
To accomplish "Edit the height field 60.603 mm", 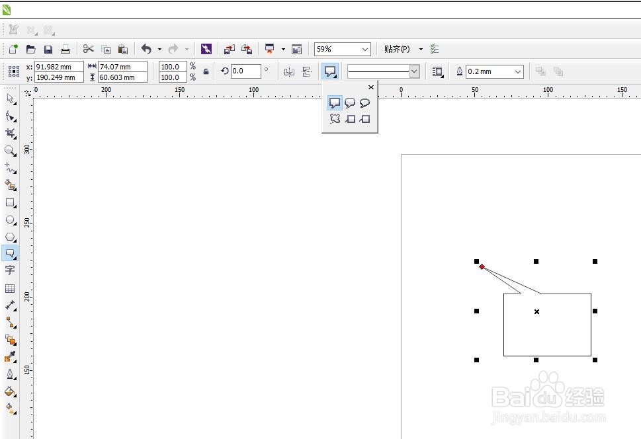I will (x=122, y=77).
